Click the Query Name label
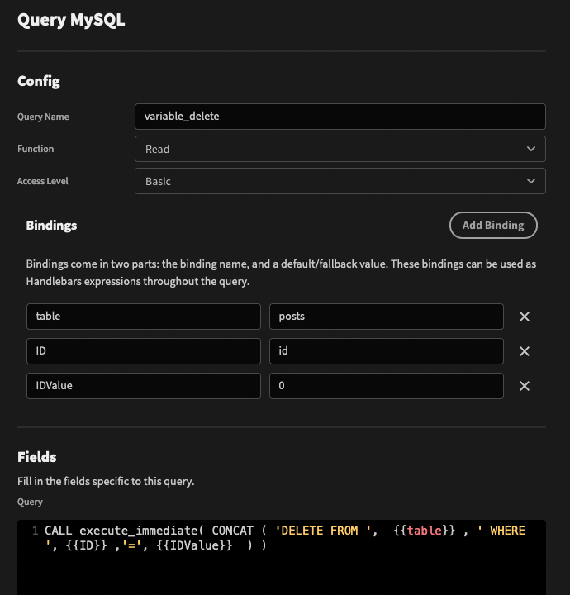Viewport: 570px width, 595px height. coord(43,117)
